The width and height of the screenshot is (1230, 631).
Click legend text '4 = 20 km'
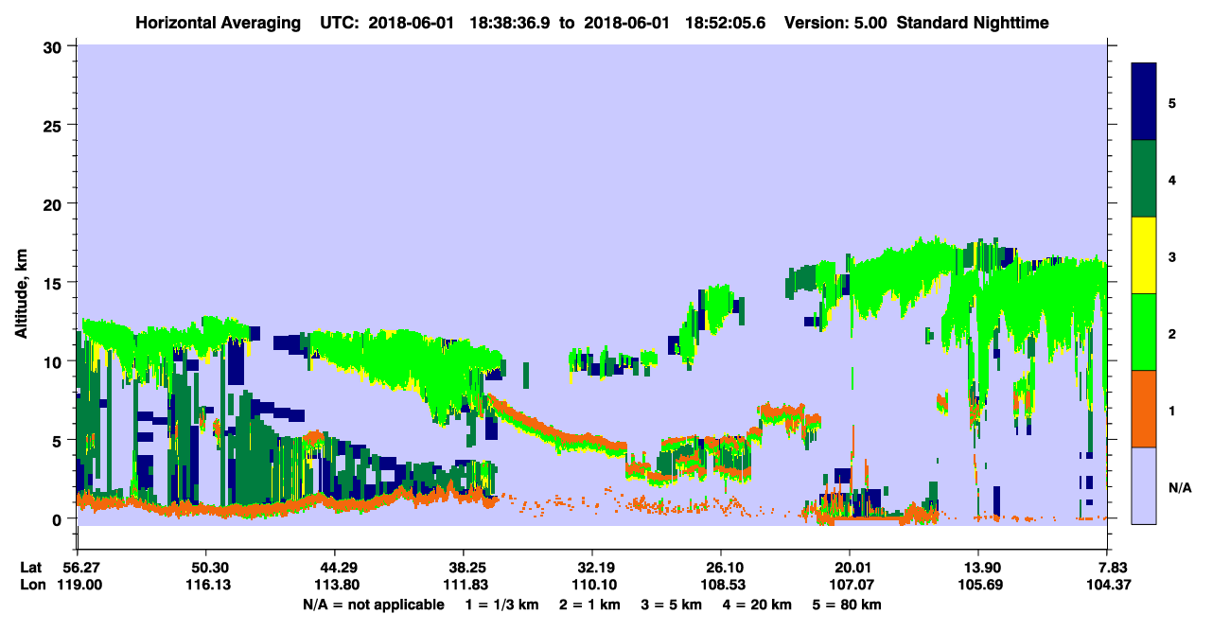point(759,605)
